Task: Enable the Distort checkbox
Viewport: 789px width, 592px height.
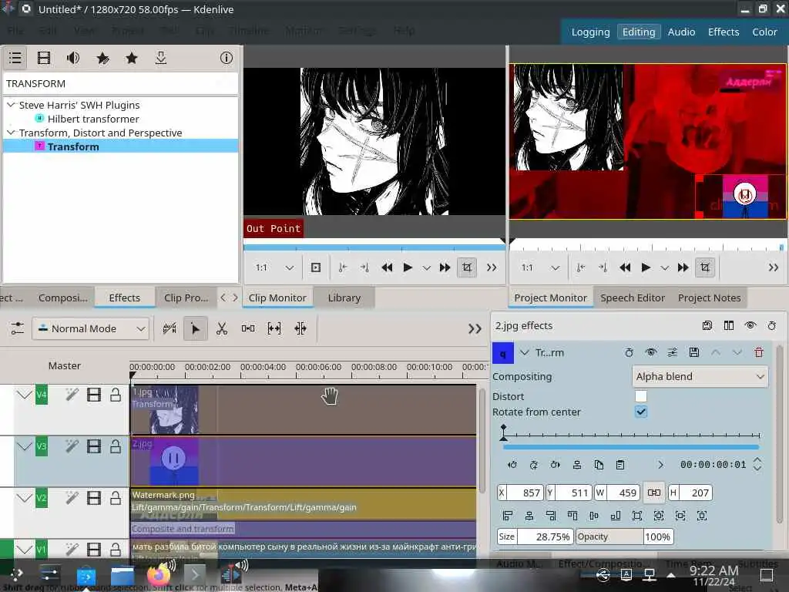Action: coord(640,396)
